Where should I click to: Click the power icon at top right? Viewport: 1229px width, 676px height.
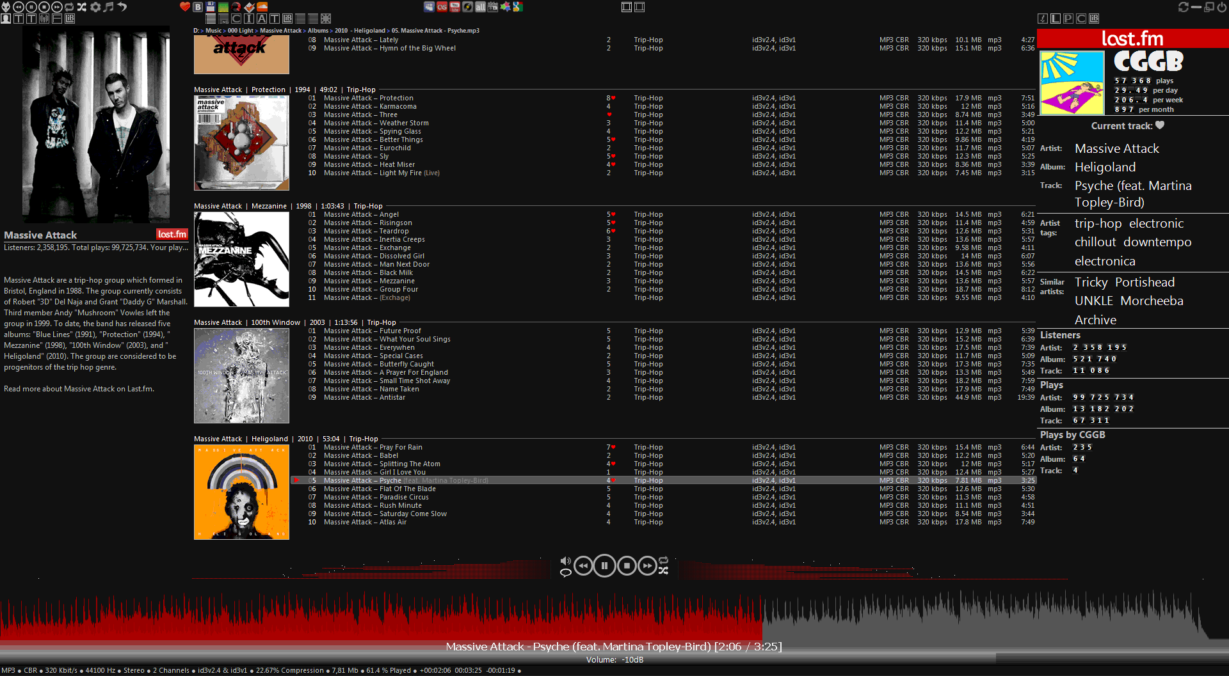click(x=1222, y=7)
